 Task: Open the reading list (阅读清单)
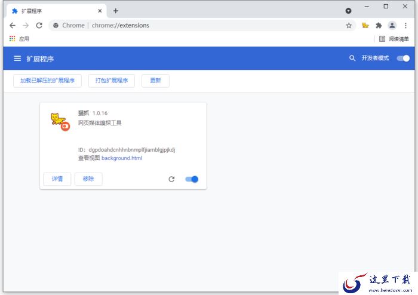[394, 39]
